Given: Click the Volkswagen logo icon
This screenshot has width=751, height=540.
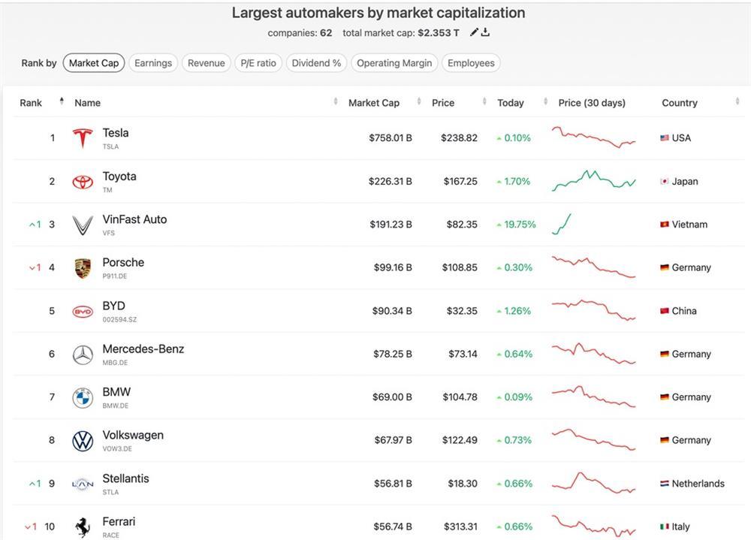Looking at the screenshot, I should (83, 441).
